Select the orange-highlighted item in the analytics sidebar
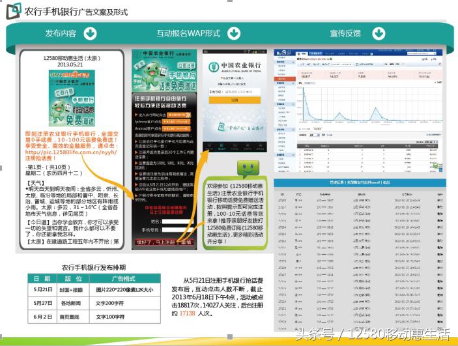Screen dimensions: 458x346 point(285,79)
